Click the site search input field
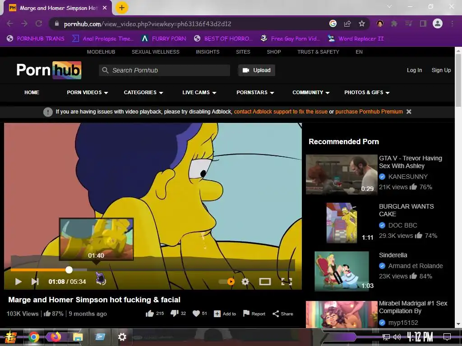 [x=164, y=70]
